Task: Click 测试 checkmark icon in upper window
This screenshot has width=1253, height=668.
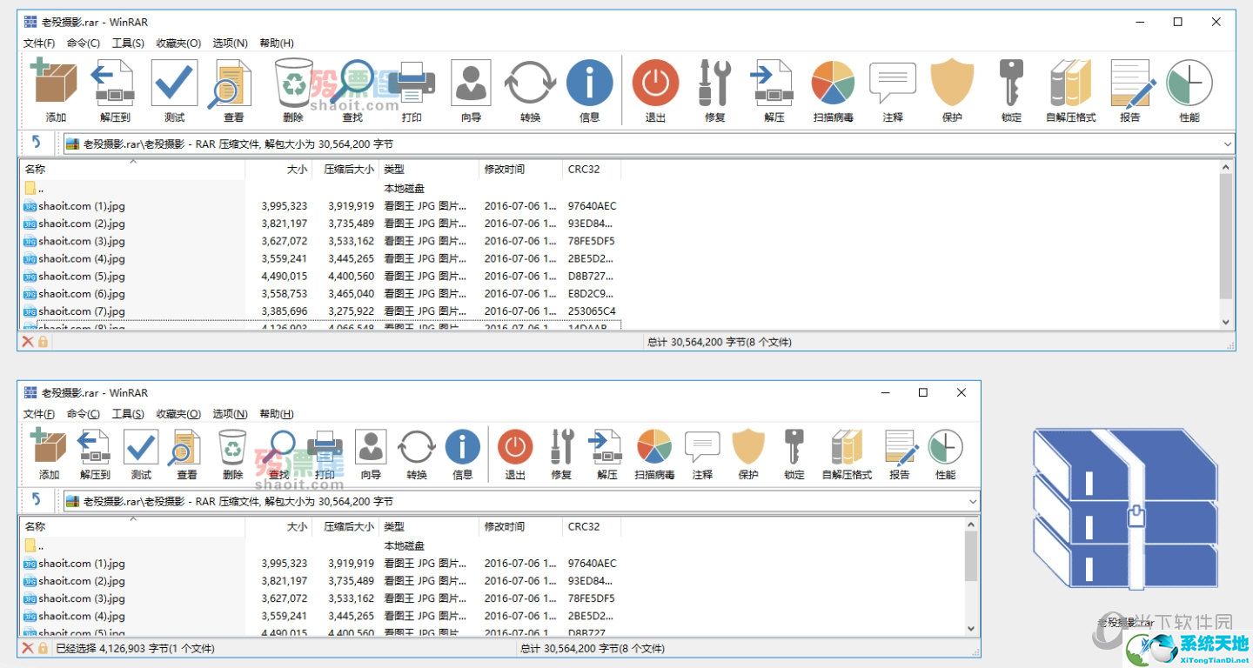Action: pos(174,83)
